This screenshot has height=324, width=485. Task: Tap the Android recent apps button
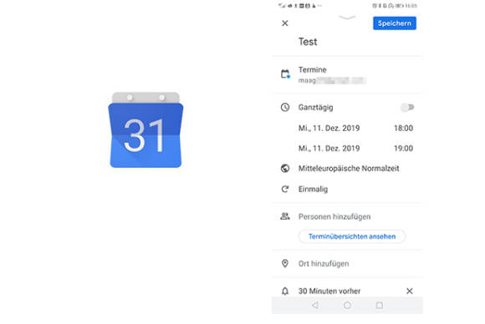[x=379, y=305]
